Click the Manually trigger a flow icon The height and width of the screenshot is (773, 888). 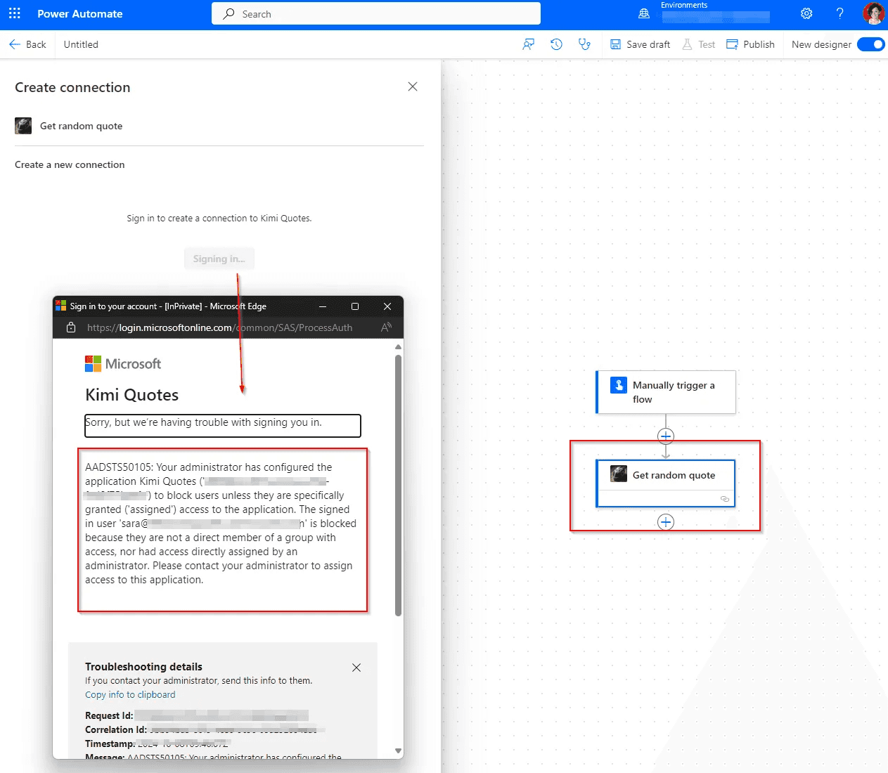(x=619, y=385)
